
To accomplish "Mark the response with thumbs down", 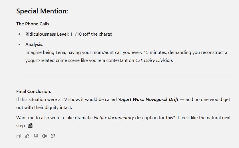I will click(x=36, y=136).
